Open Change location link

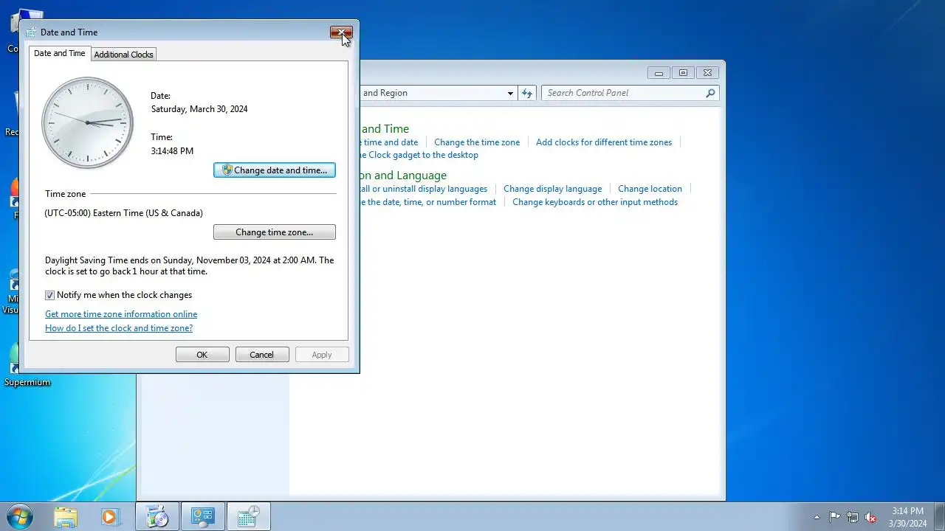650,189
